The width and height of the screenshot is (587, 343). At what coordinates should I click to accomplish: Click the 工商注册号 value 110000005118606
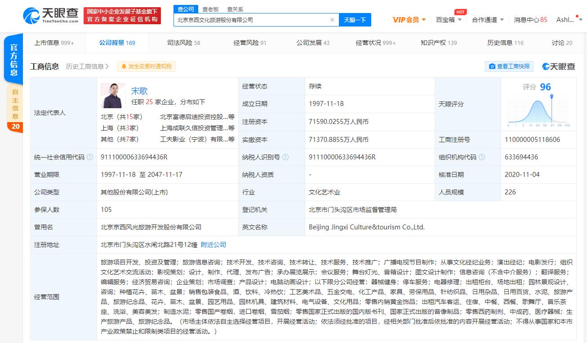pyautogui.click(x=533, y=140)
